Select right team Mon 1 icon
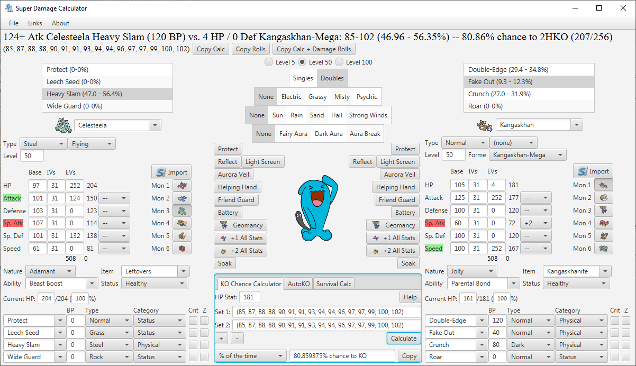The height and width of the screenshot is (366, 636). pos(604,185)
